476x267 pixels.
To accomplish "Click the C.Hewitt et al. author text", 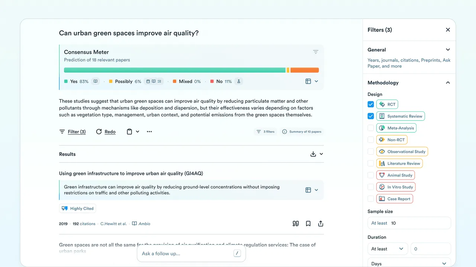I will tap(113, 224).
